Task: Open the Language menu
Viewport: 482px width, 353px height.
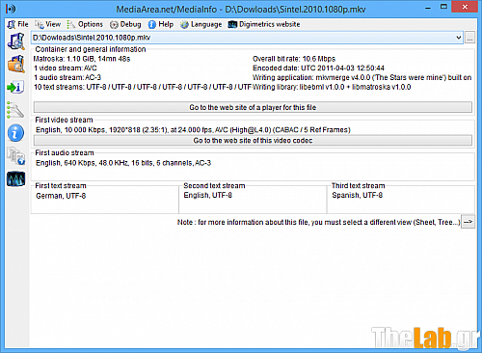Action: point(201,24)
